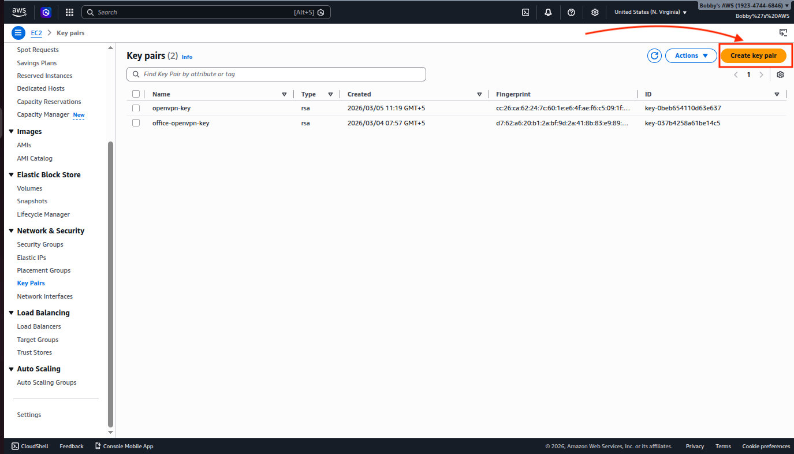The width and height of the screenshot is (794, 454).
Task: Click the EC2 breadcrumb link
Action: tap(36, 33)
